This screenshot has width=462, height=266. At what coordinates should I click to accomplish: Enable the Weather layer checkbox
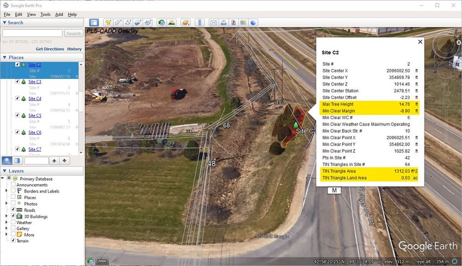point(13,222)
